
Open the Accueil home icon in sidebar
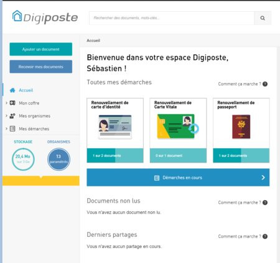point(12,90)
